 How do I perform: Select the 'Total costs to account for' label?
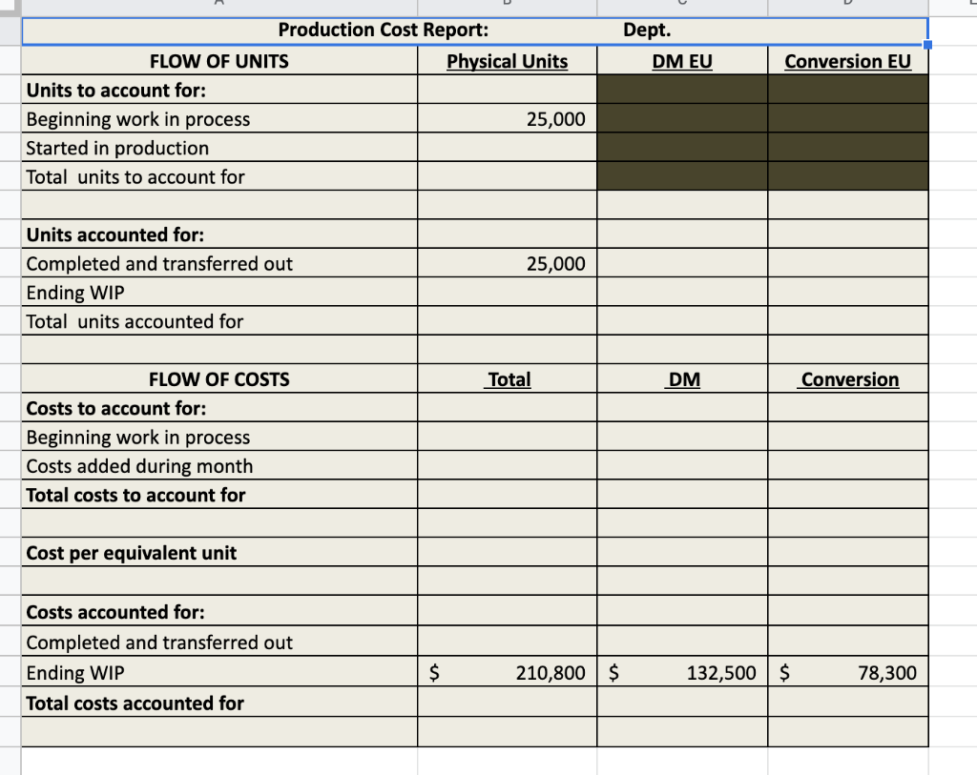coord(219,495)
